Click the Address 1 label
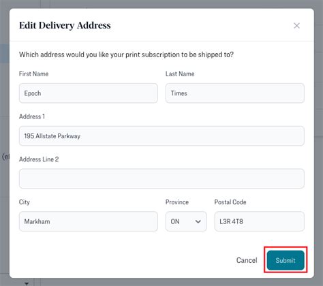The height and width of the screenshot is (286, 323). click(32, 116)
